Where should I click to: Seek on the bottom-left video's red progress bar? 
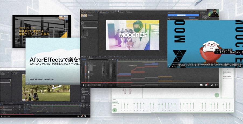click(x=16, y=114)
